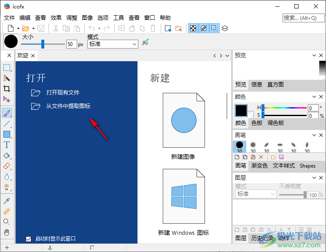Click the layers stack toolbar icon
The width and height of the screenshot is (326, 252).
(x=225, y=28)
